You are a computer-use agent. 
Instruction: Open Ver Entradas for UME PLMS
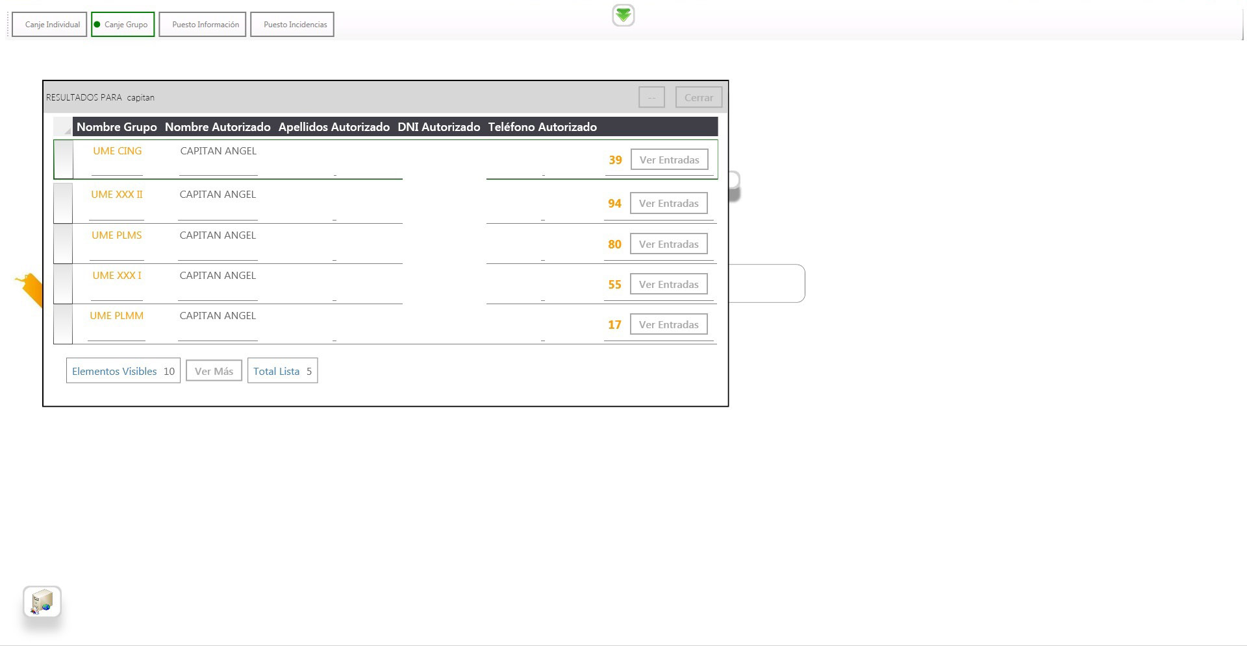668,244
